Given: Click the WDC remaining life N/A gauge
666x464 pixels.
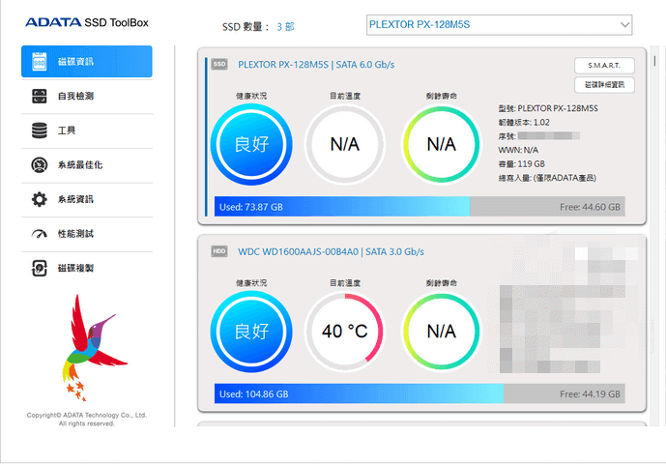Looking at the screenshot, I should point(442,331).
